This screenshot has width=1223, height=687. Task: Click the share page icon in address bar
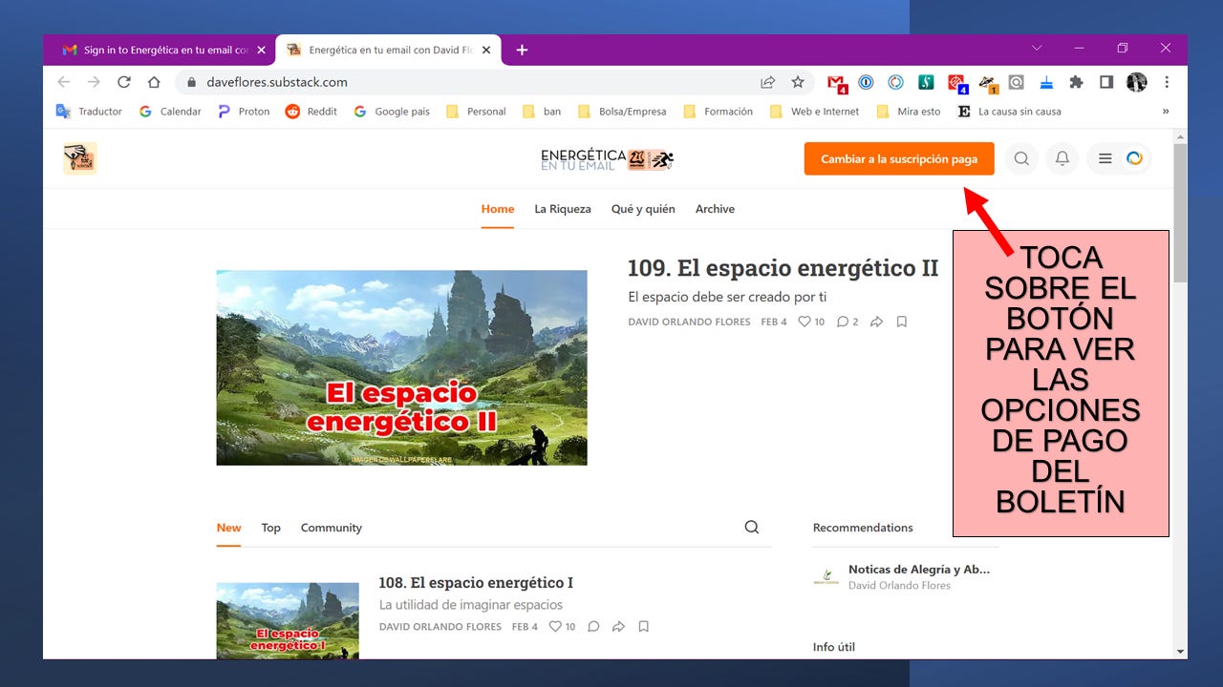click(767, 82)
